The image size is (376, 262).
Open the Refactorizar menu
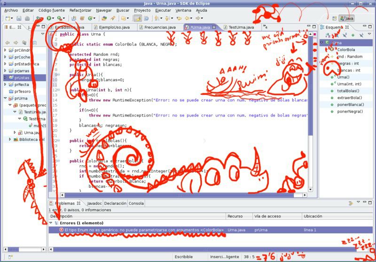tap(80, 10)
